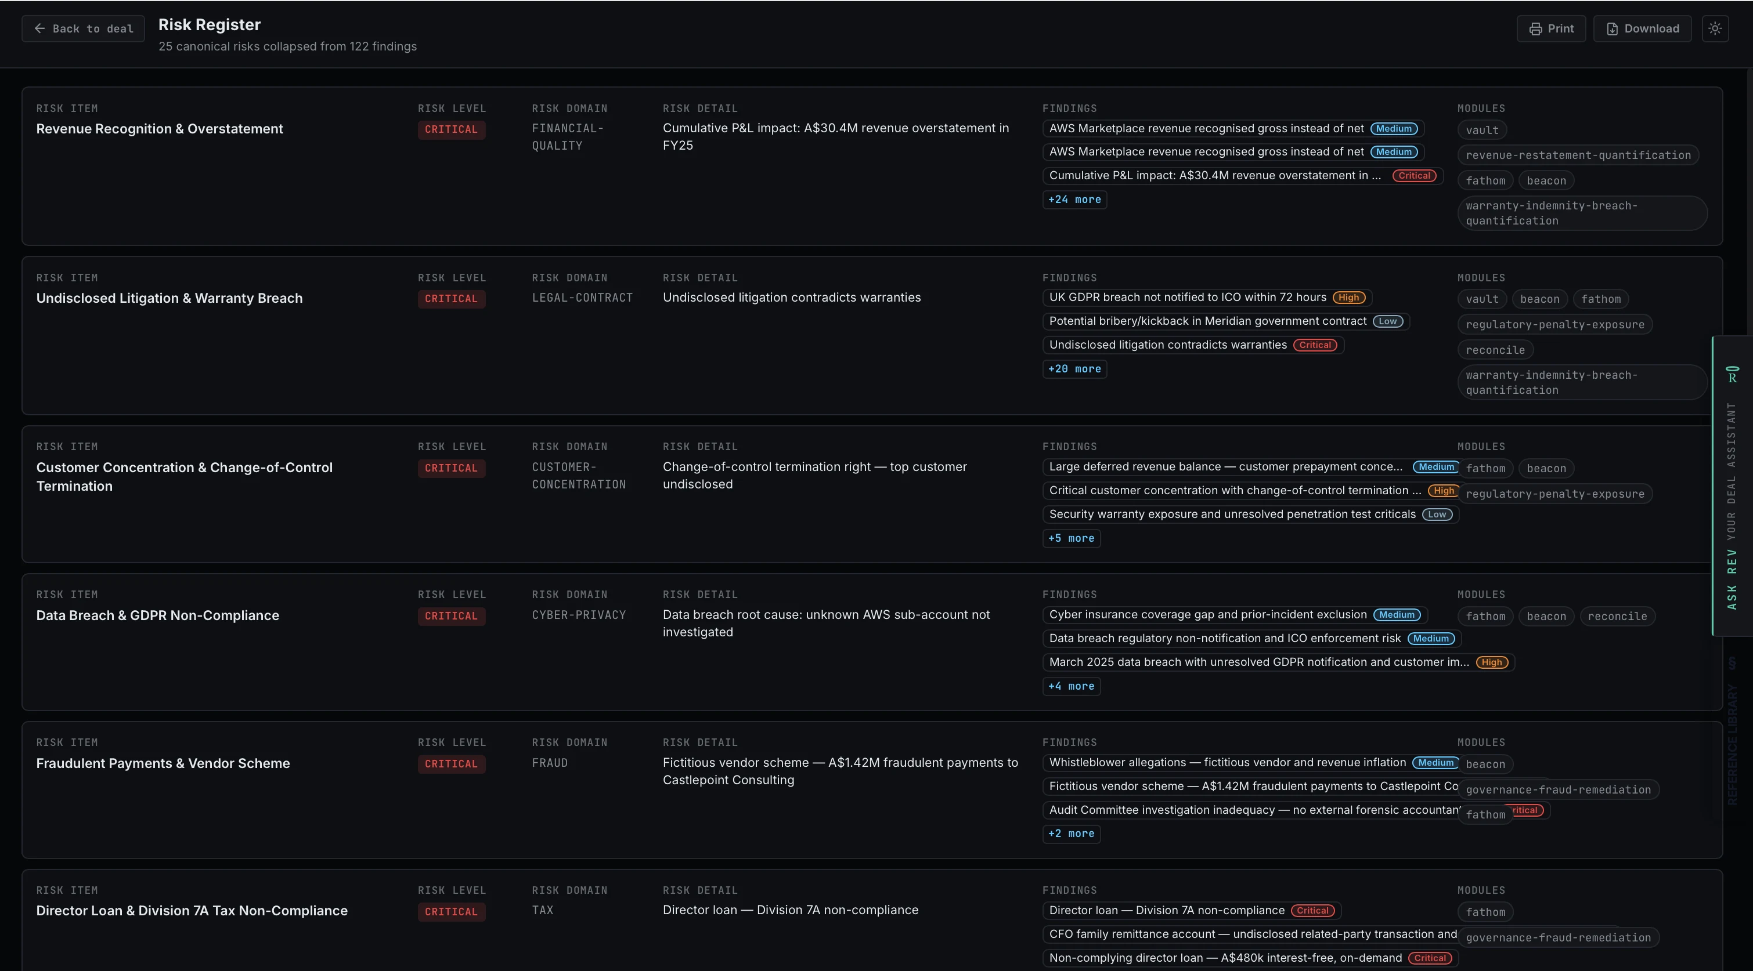
Task: Open the Cumulative P&L impact finding chip
Action: (1243, 175)
